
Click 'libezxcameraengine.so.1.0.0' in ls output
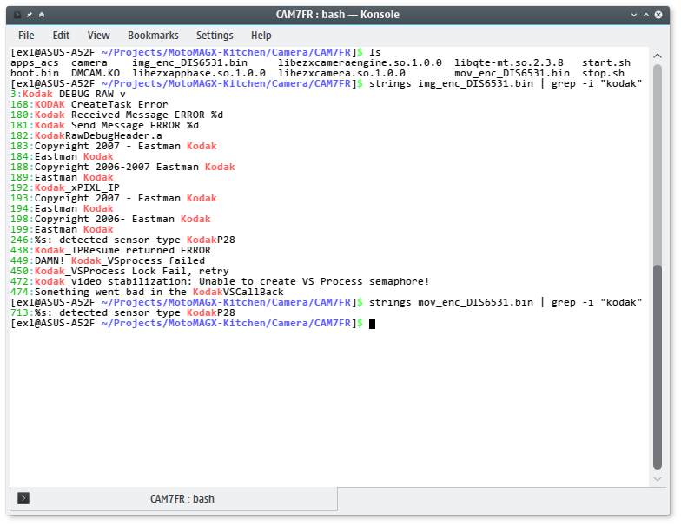360,62
